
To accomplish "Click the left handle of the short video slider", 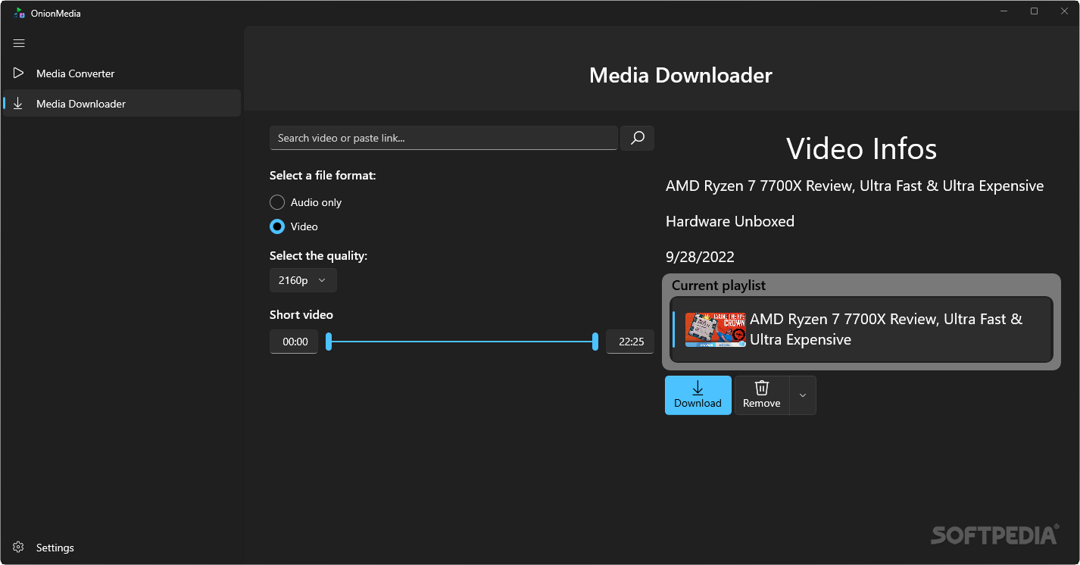I will pyautogui.click(x=329, y=342).
